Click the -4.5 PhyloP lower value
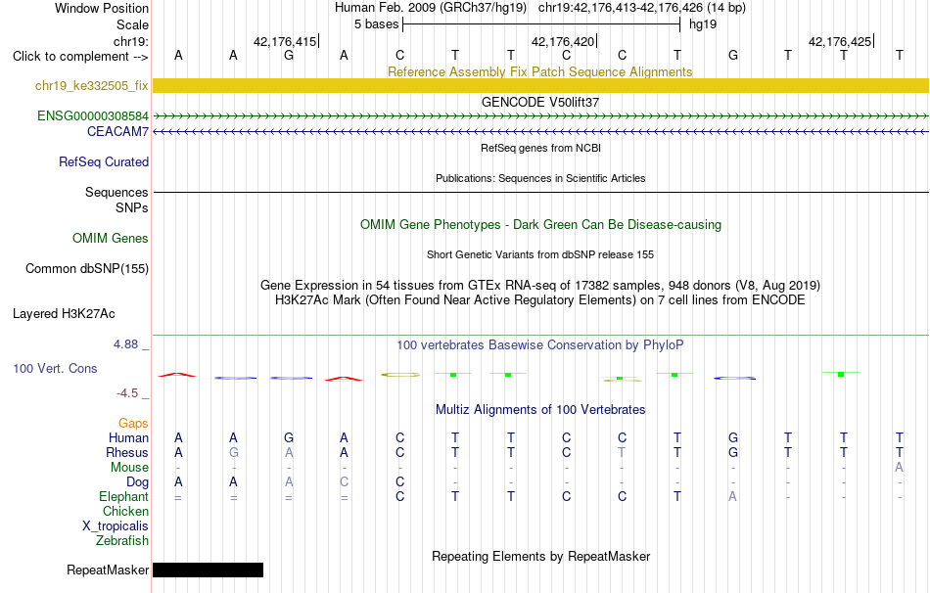Image resolution: width=930 pixels, height=593 pixels. tap(127, 393)
